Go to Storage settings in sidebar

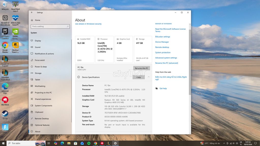(38, 73)
